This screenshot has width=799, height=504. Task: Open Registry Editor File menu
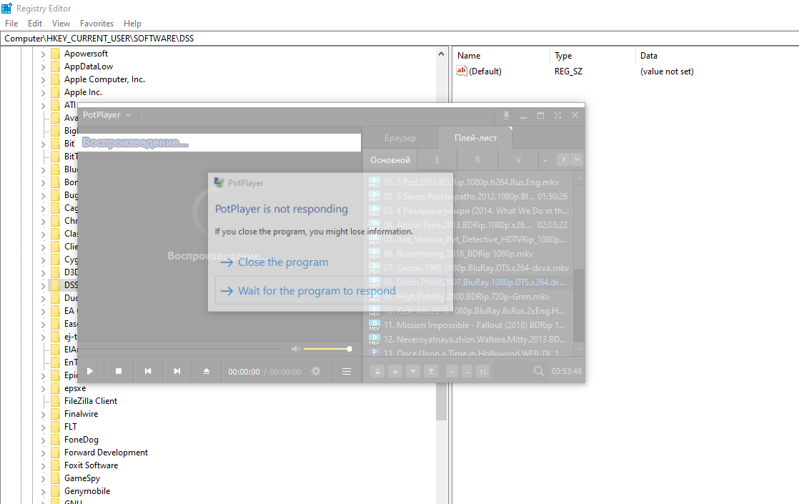11,24
